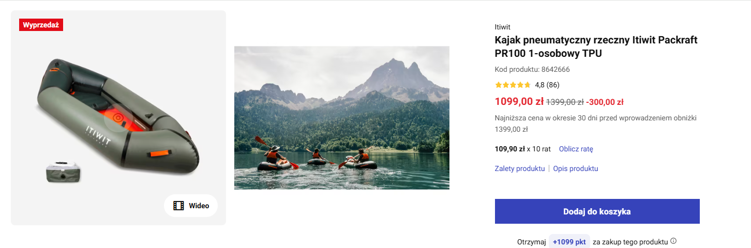Click the product code 8642666 text

click(x=532, y=69)
